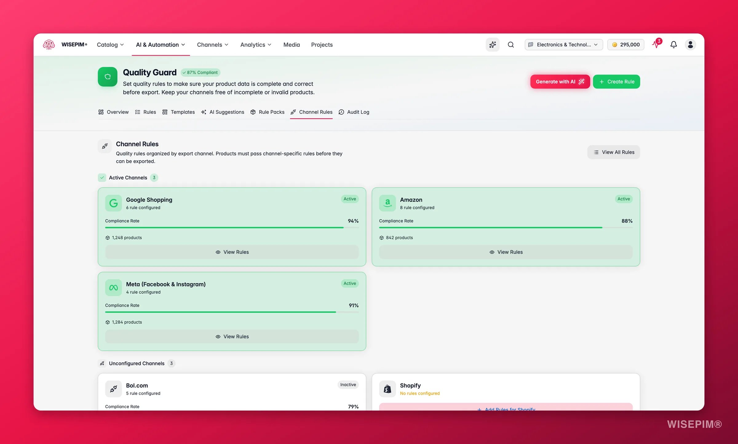Expand the Channels navigation menu
The width and height of the screenshot is (738, 444).
click(213, 45)
